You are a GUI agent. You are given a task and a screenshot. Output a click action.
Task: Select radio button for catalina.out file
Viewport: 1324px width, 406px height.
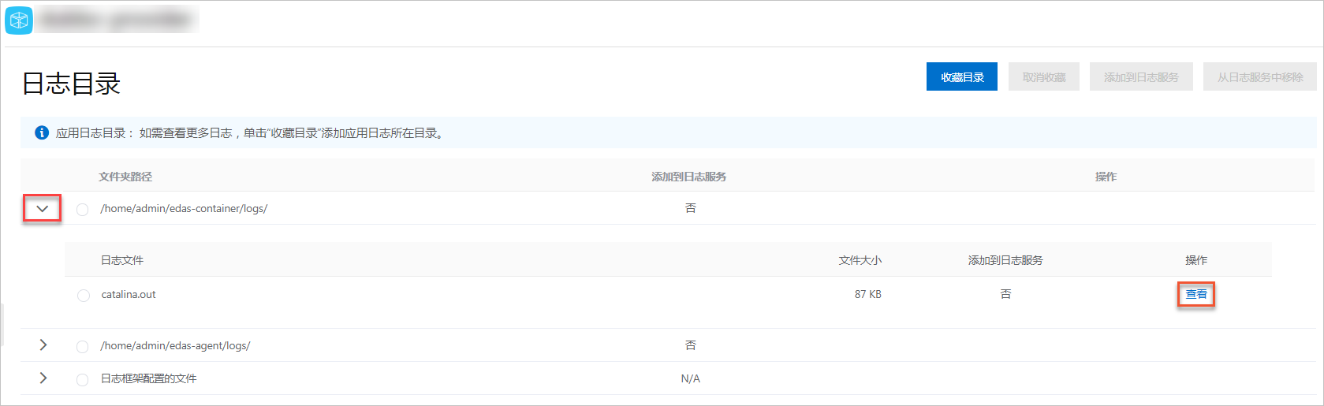(84, 295)
